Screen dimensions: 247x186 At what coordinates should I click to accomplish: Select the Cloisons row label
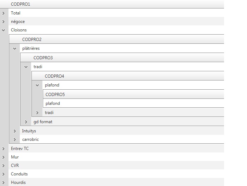click(19, 30)
